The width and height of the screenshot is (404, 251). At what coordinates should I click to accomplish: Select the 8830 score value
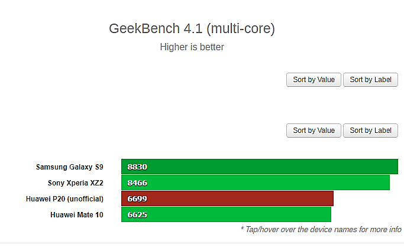point(137,167)
